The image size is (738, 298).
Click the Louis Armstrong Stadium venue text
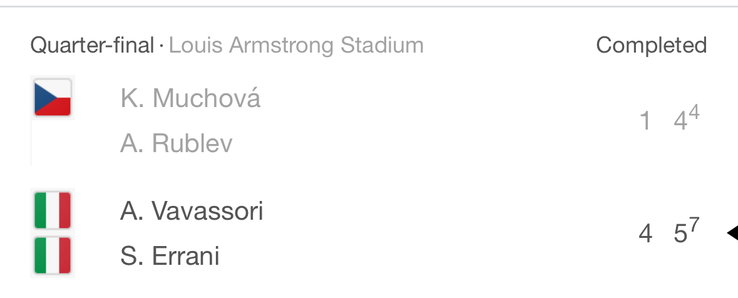[296, 45]
